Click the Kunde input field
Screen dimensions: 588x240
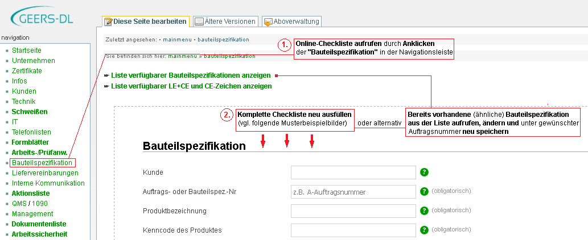(x=353, y=172)
